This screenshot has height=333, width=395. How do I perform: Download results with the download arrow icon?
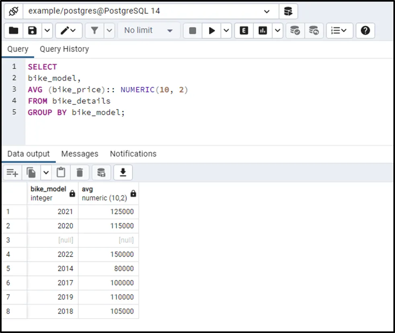click(x=123, y=173)
